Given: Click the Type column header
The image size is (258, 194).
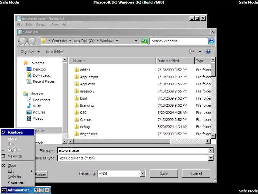Looking at the screenshot, I should pyautogui.click(x=203, y=61).
